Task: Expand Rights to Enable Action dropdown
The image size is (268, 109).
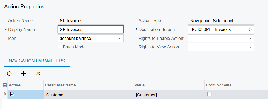Action: coord(250,38)
